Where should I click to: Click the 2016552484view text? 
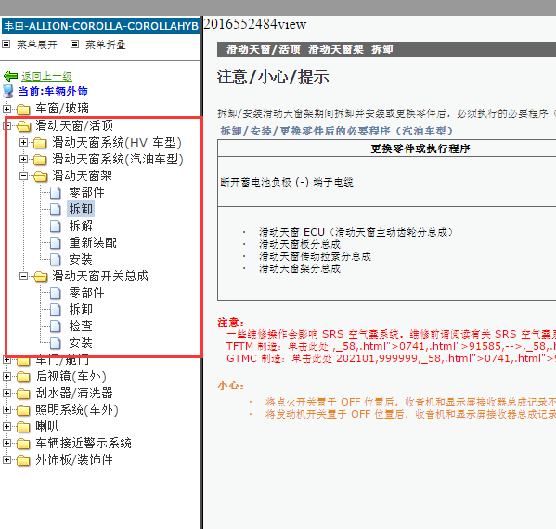[x=255, y=24]
